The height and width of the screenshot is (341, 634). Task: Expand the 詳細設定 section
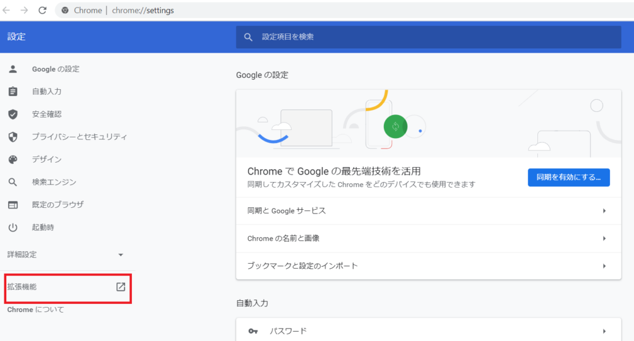pos(121,254)
